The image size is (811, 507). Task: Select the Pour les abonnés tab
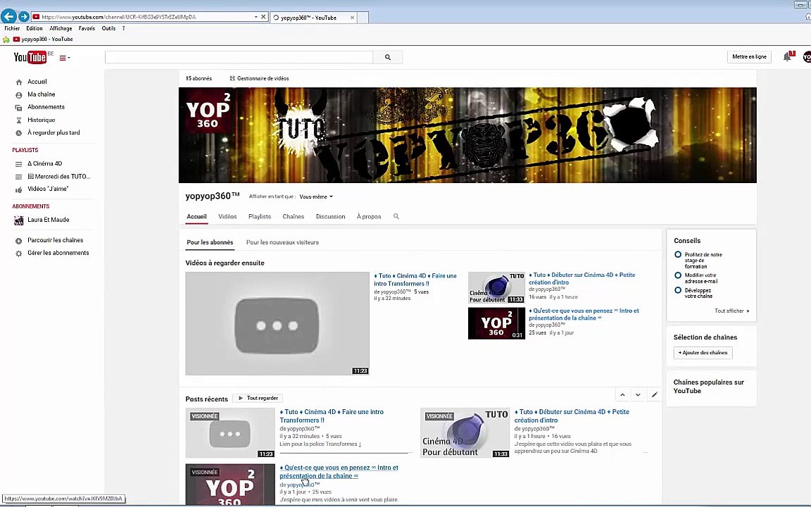210,242
